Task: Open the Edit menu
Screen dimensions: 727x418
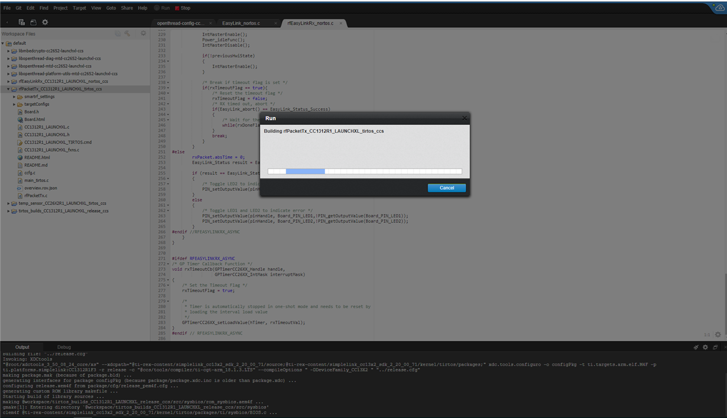Action: [x=30, y=8]
